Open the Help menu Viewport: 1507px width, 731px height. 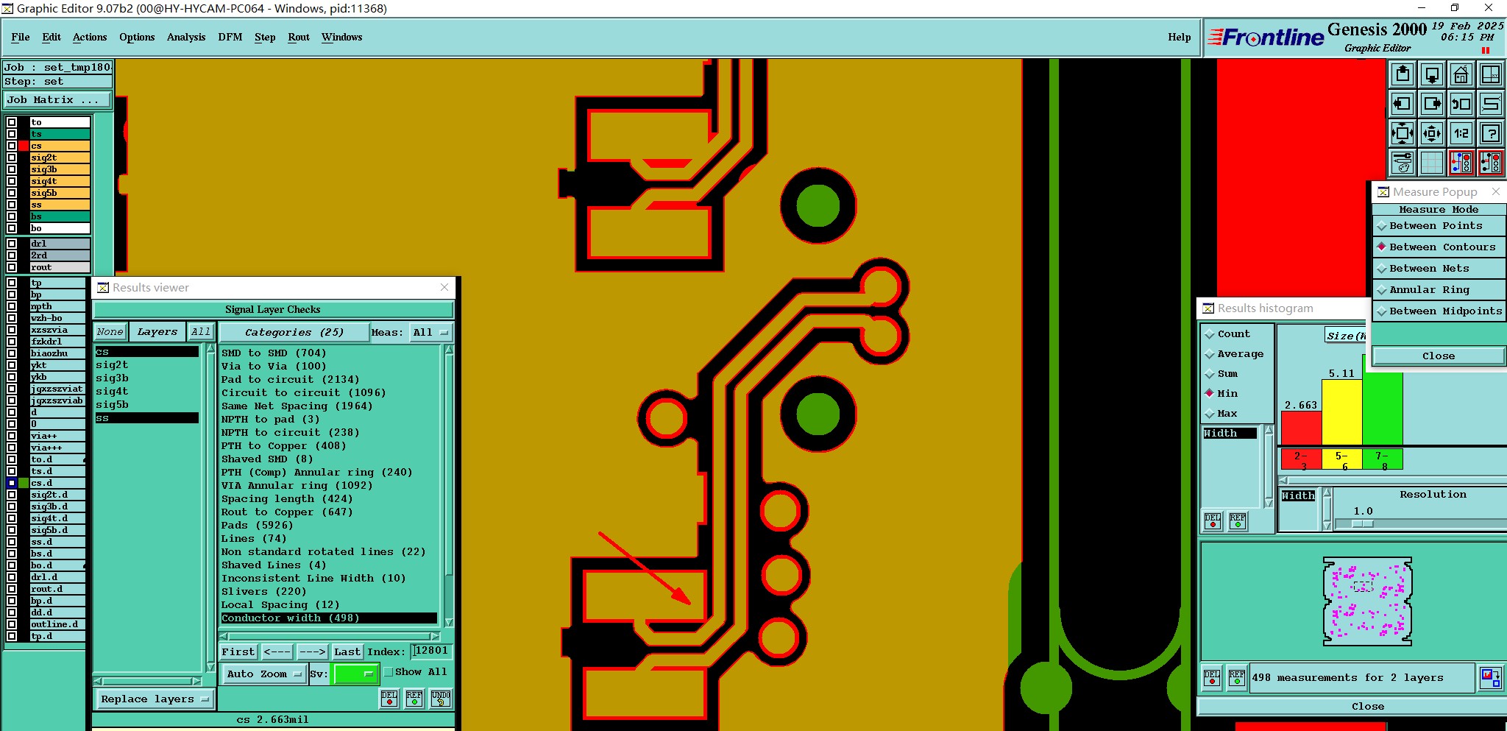1179,37
